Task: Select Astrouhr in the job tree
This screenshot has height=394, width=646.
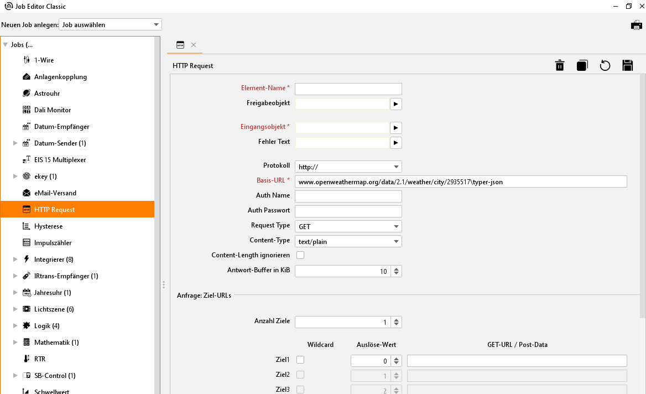Action: (x=46, y=94)
